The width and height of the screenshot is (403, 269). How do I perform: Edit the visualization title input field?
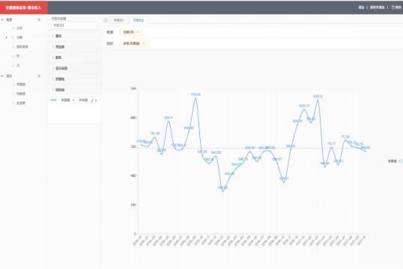[74, 25]
